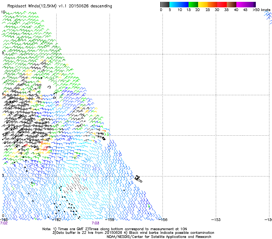Click the '>50 knots' legend label
The image size is (272, 239).
[x=261, y=10]
